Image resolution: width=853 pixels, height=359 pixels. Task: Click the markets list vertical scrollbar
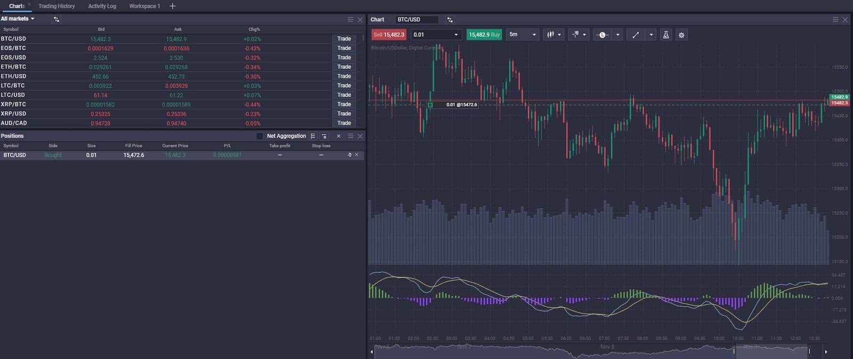363,38
